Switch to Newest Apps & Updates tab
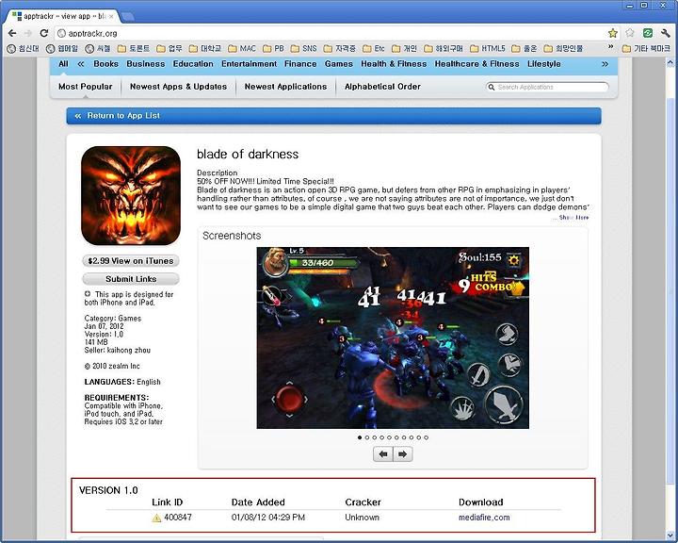This screenshot has width=678, height=543. pyautogui.click(x=178, y=87)
